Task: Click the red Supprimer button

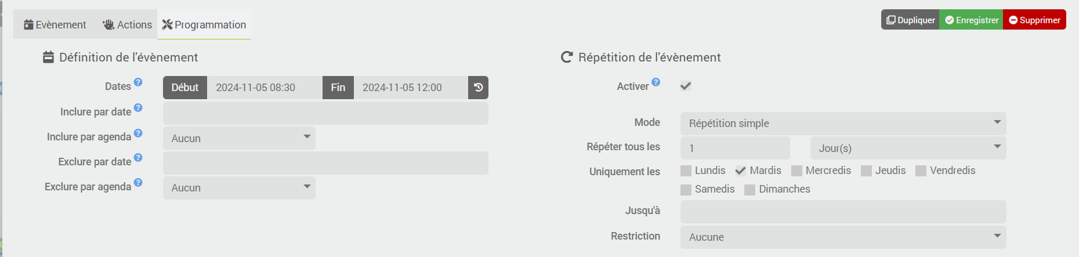Action: click(x=1035, y=20)
